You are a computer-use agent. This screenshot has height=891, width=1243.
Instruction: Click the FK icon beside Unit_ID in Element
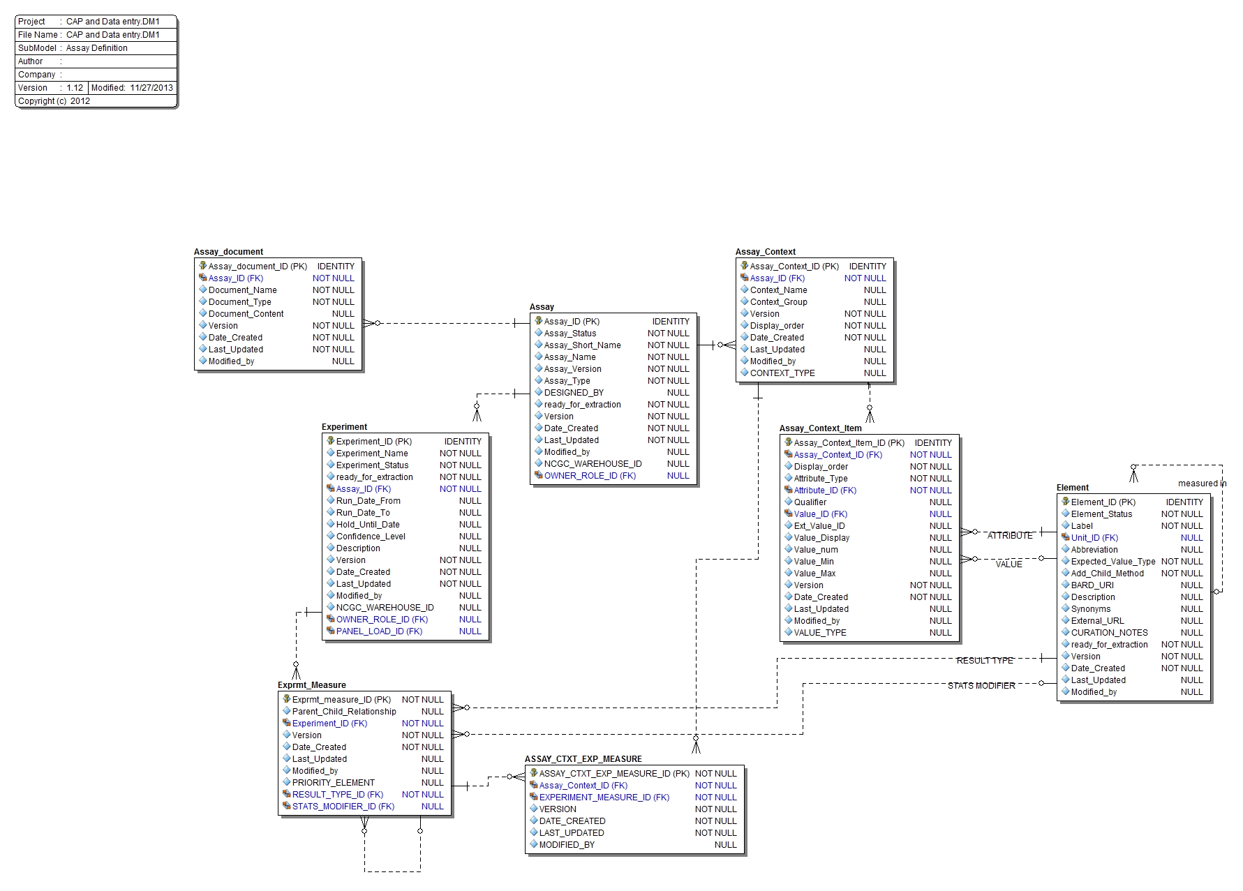(1064, 538)
